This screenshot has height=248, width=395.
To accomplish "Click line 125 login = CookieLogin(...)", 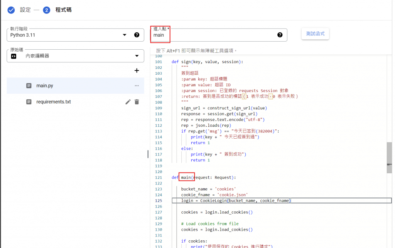I will coord(236,201).
